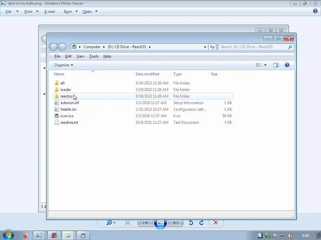
Task: Rotate the photo counterclockwise
Action: click(191, 222)
